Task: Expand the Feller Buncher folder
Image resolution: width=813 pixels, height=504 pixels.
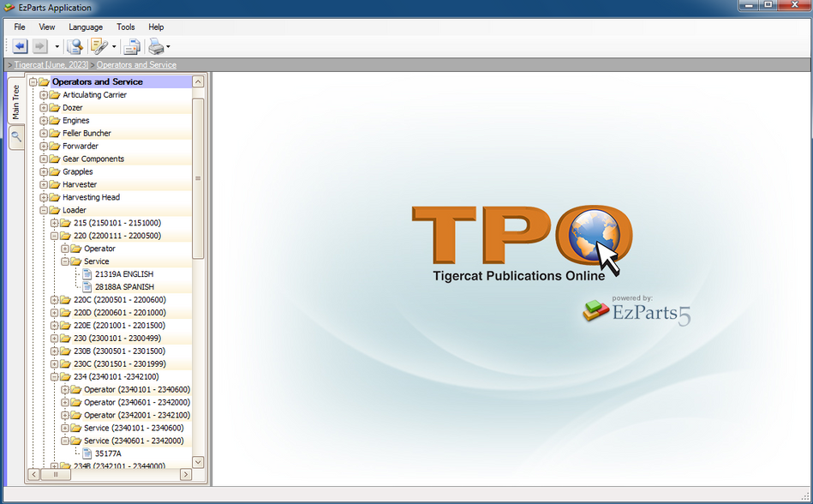Action: tap(44, 134)
